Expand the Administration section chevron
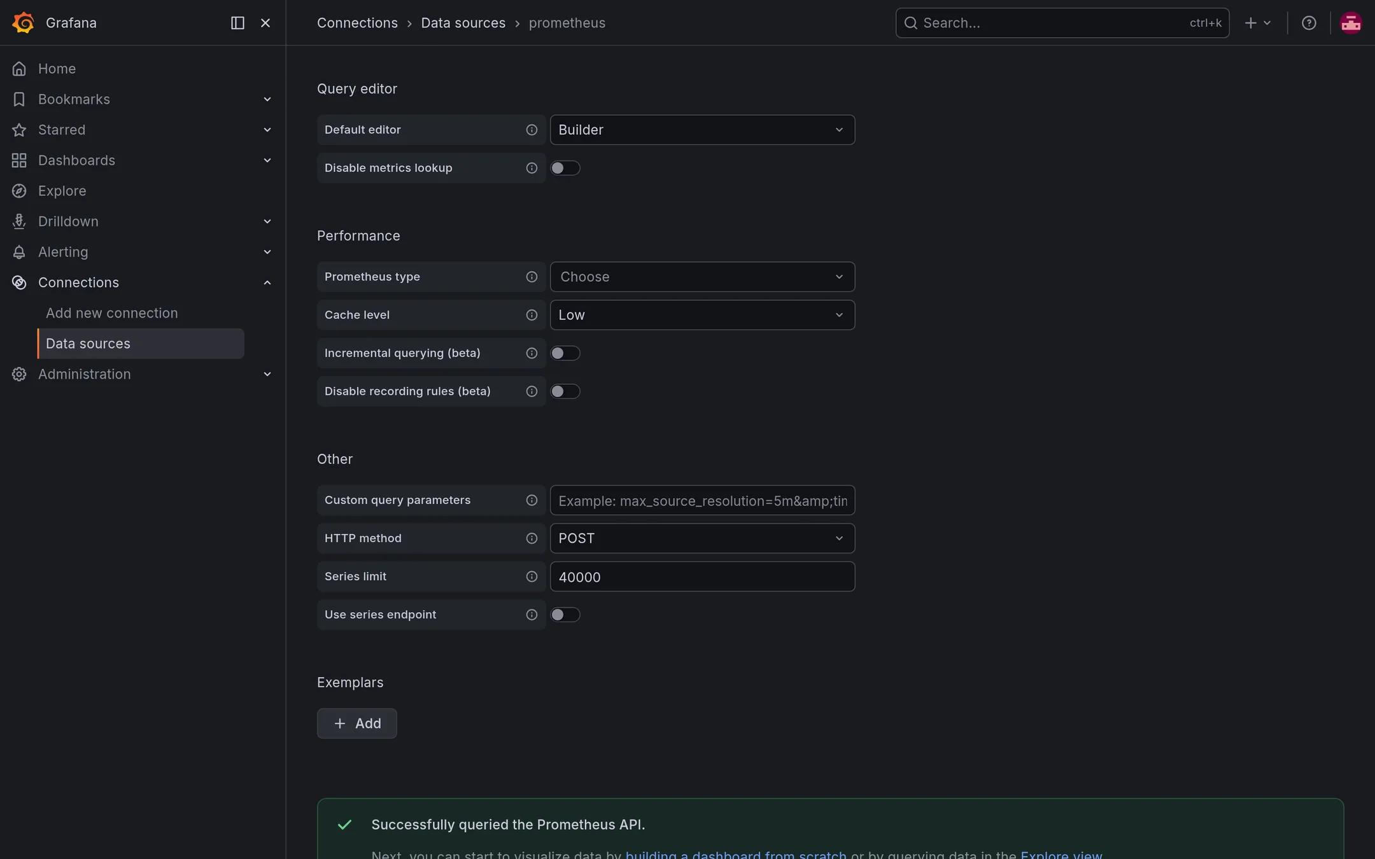Image resolution: width=1375 pixels, height=859 pixels. pos(267,374)
